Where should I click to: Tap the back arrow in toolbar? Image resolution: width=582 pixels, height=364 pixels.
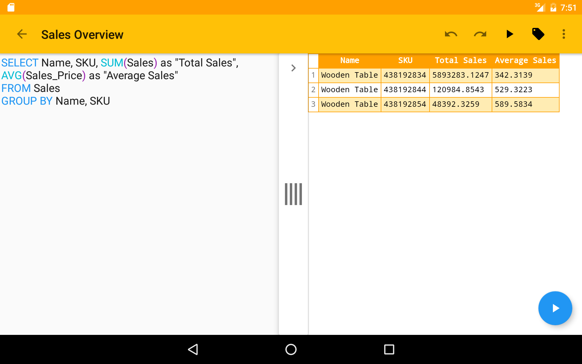[22, 34]
